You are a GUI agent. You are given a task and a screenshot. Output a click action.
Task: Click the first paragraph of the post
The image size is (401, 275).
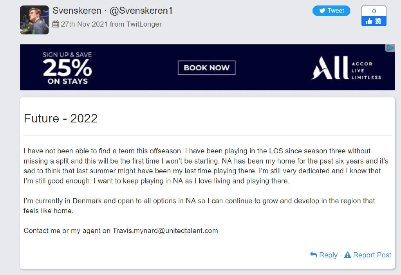(206, 166)
